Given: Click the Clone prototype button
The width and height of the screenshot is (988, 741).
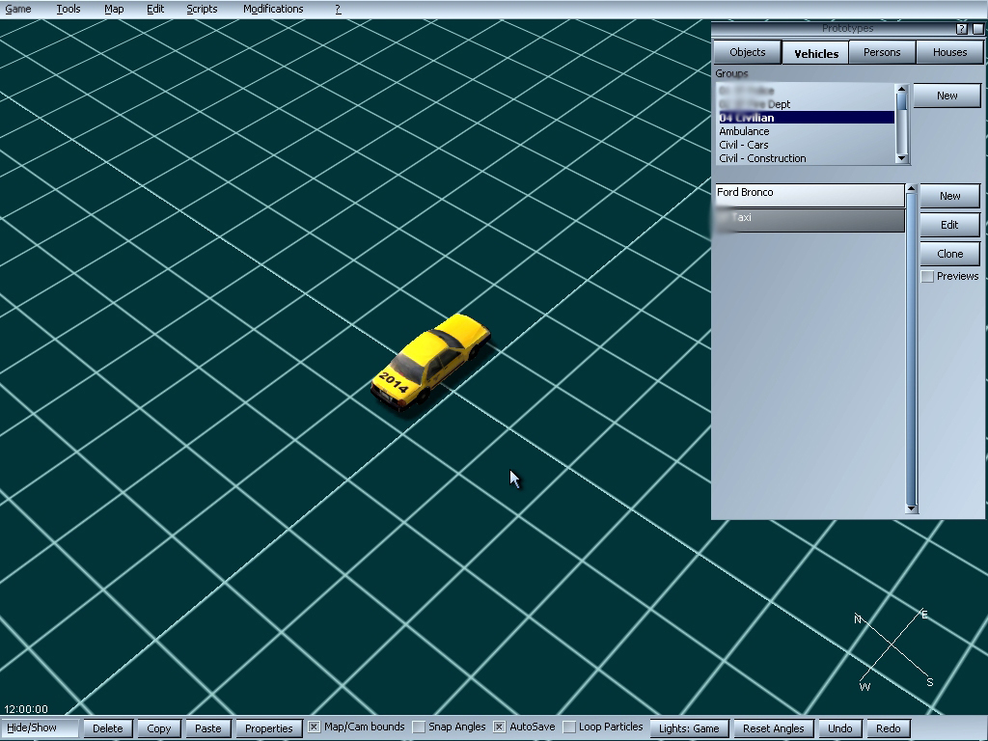Looking at the screenshot, I should tap(949, 254).
